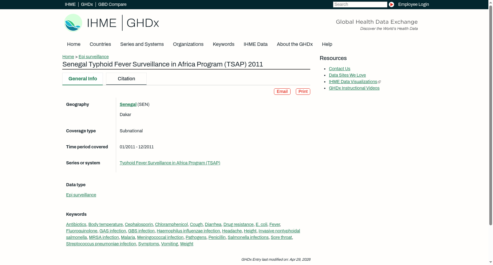The width and height of the screenshot is (493, 265).
Task: Open Typhoid Fever Surveillance in Africa Program link
Action: (170, 163)
